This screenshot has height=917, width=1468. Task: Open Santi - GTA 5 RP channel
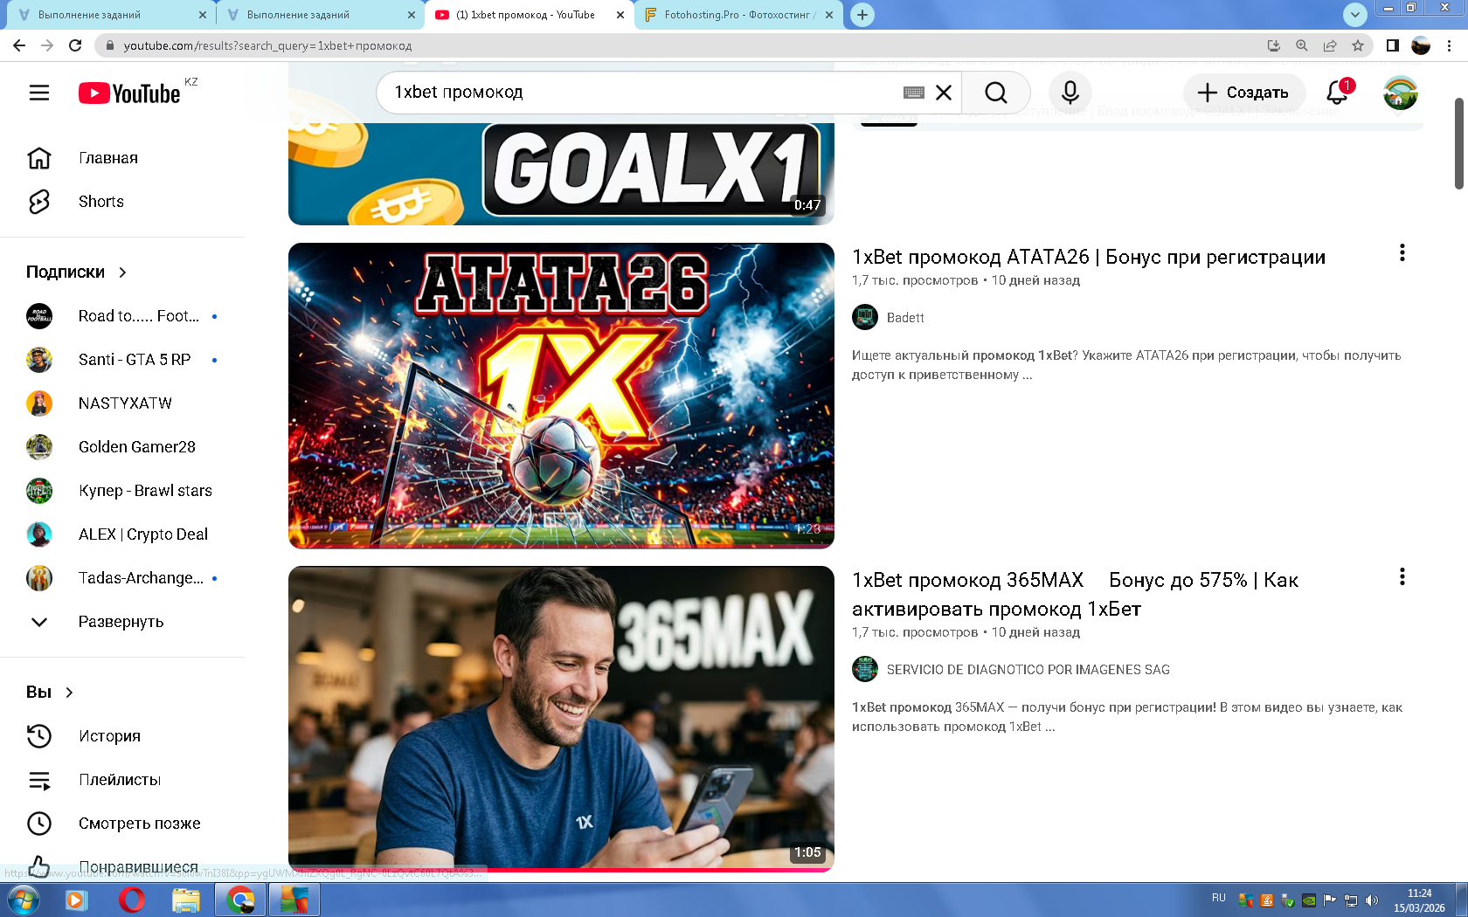pos(122,360)
